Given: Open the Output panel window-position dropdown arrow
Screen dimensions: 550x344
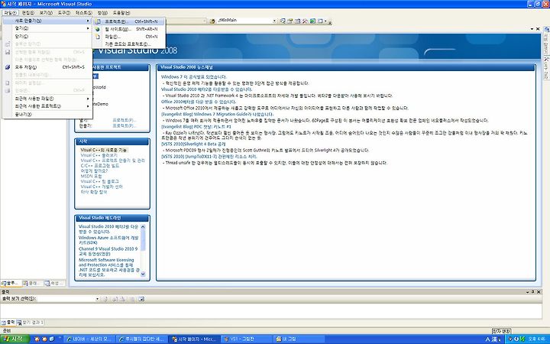Looking at the screenshot, I should coord(527,292).
